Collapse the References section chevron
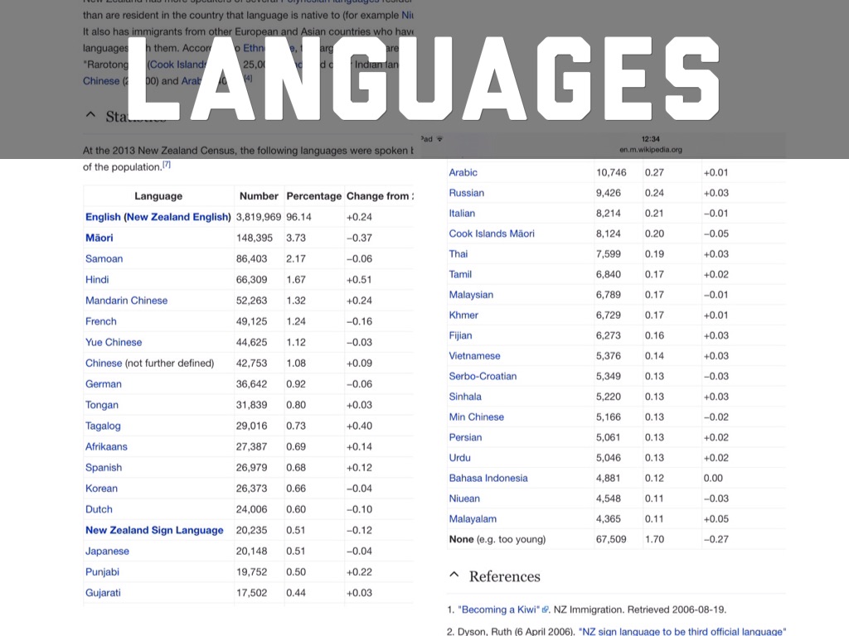This screenshot has height=636, width=849. pyautogui.click(x=454, y=576)
